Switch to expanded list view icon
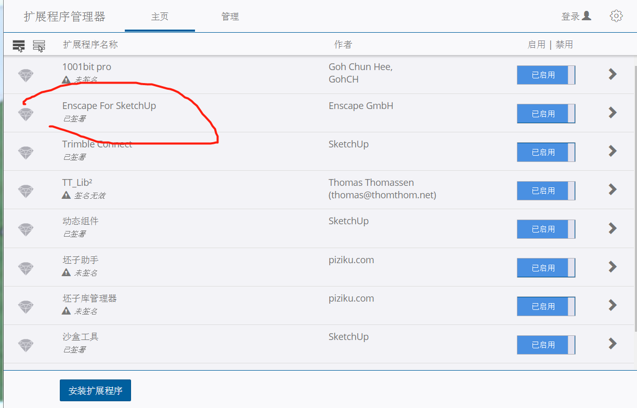Viewport: 637px width, 408px height. (x=19, y=46)
